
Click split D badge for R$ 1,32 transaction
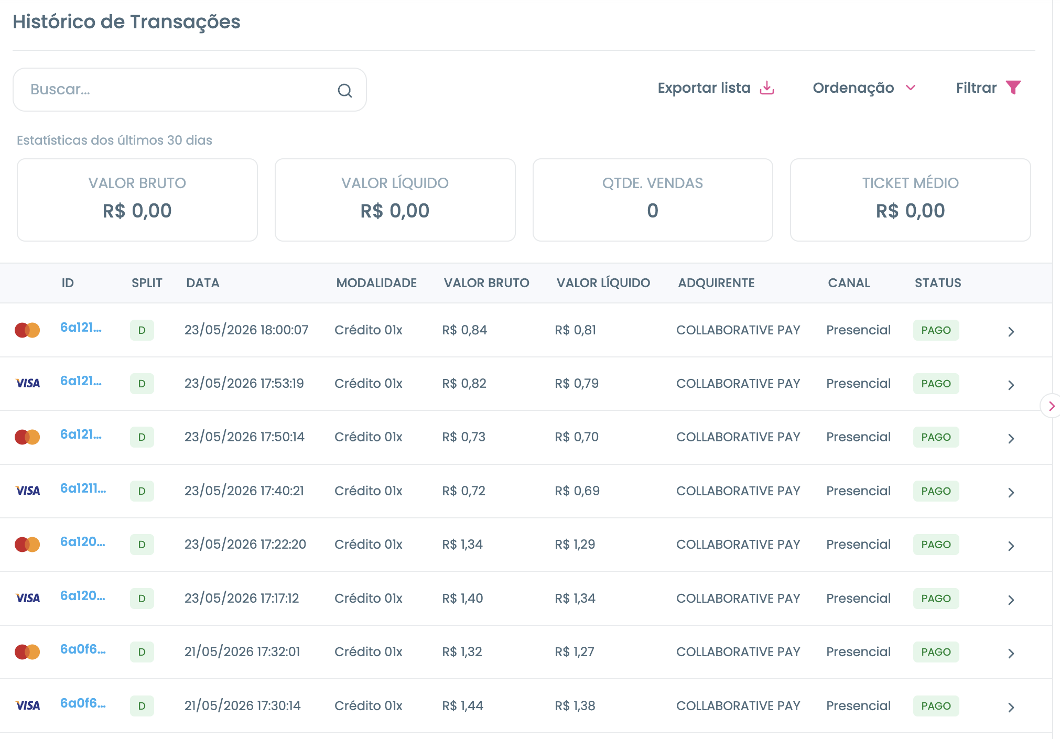tap(142, 652)
